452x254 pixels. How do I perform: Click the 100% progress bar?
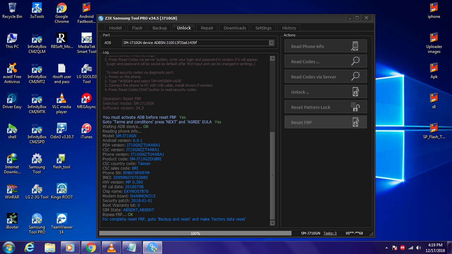coord(195,233)
